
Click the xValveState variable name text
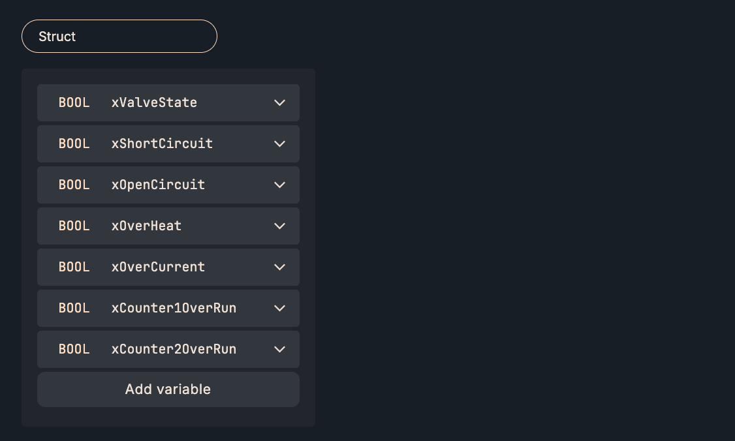(154, 102)
